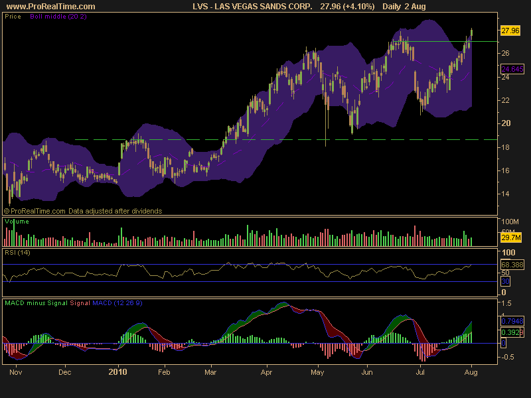Click the 68.388 RSI value tag
Viewport: 531px width, 398px height.
(x=512, y=264)
